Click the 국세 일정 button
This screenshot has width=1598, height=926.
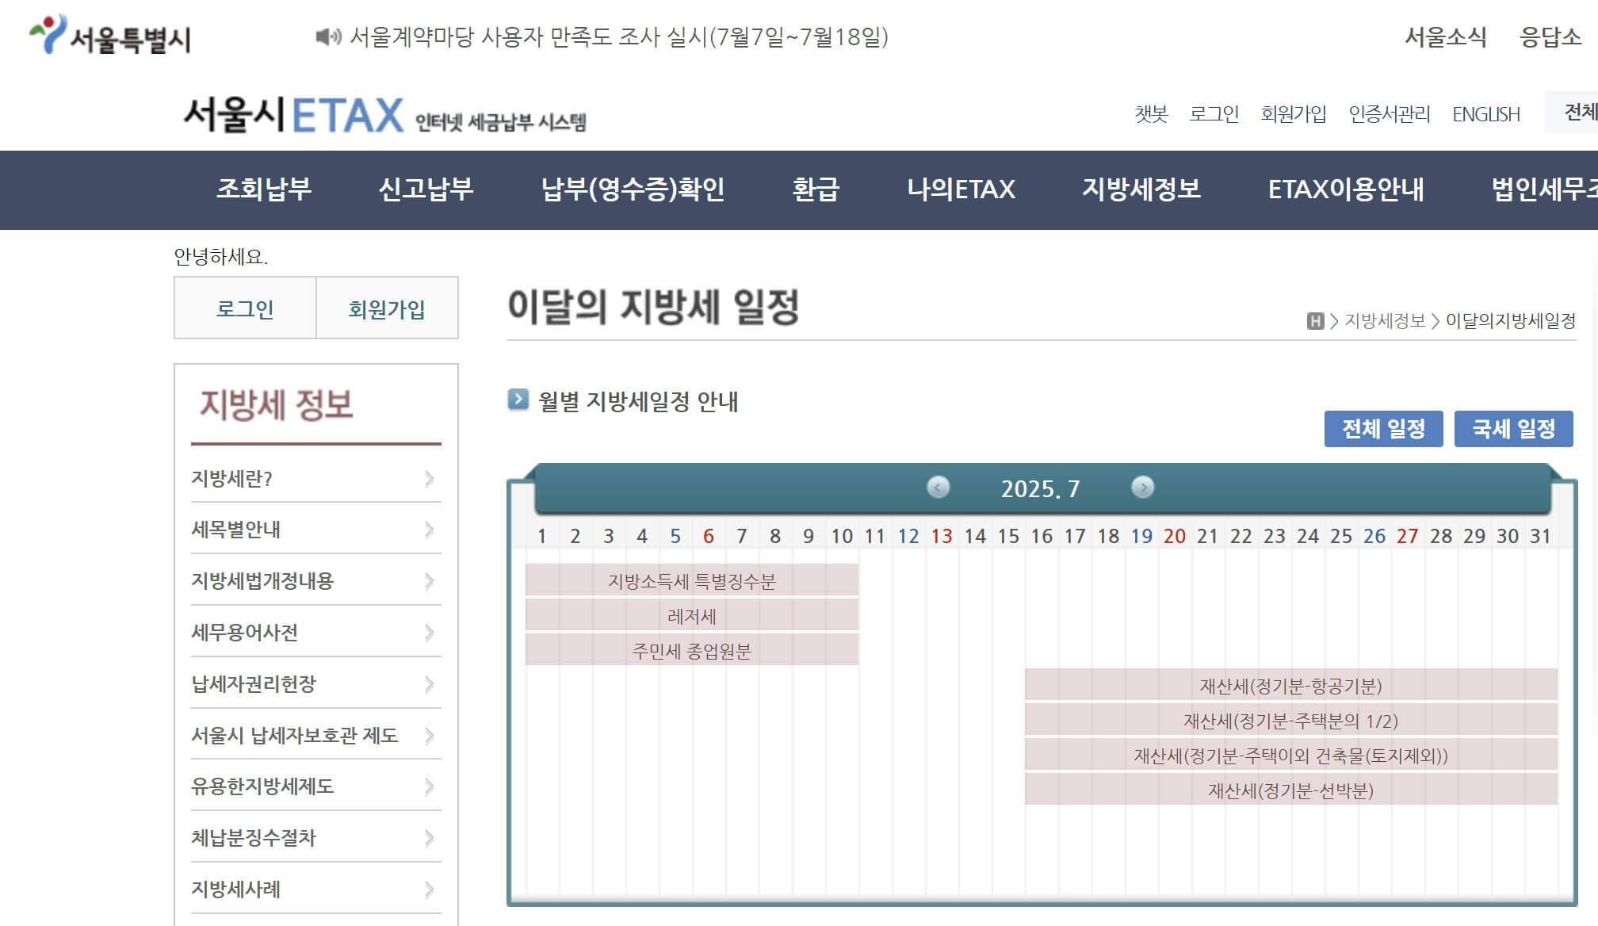1514,428
